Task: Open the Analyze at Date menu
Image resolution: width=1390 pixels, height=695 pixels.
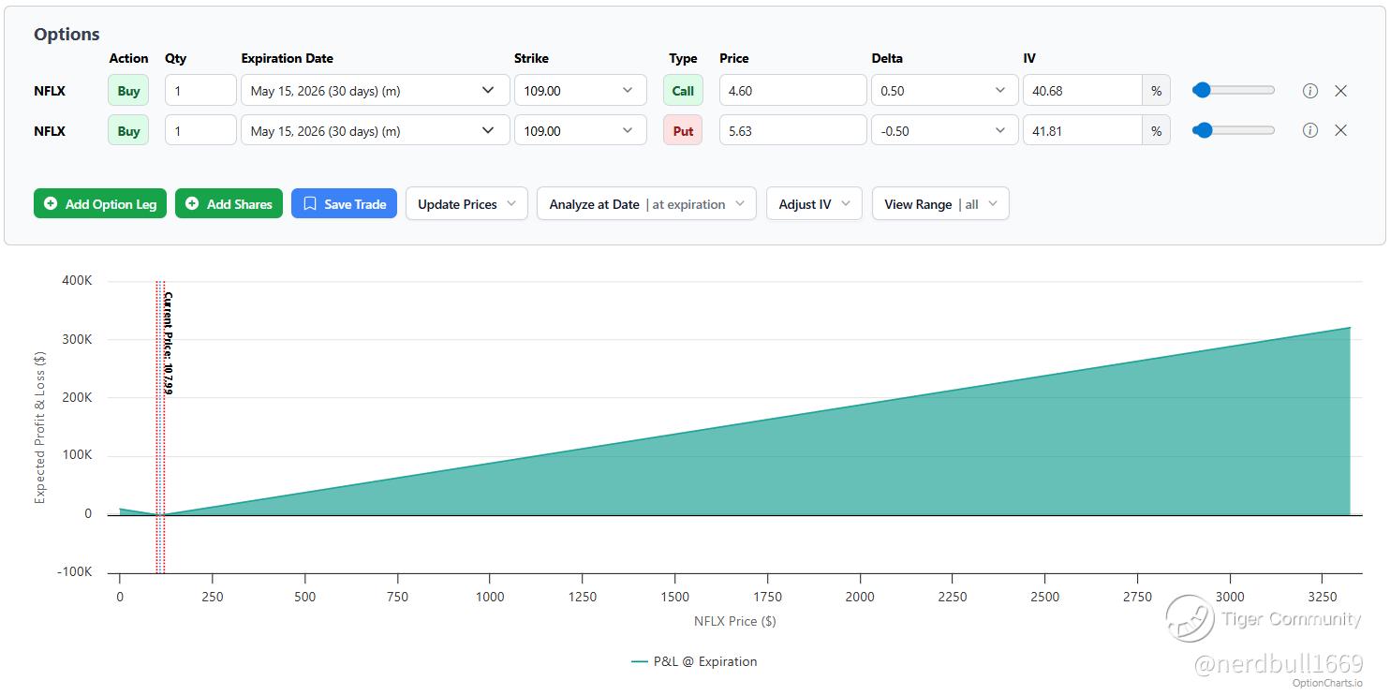Action: point(646,204)
